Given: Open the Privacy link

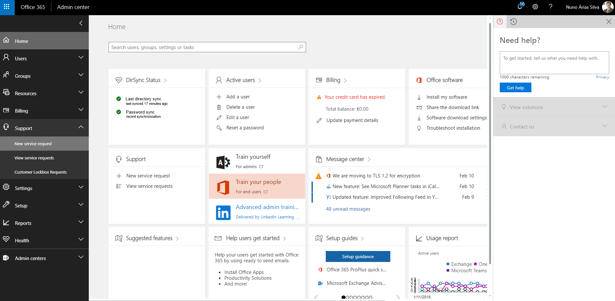Looking at the screenshot, I should (x=602, y=77).
